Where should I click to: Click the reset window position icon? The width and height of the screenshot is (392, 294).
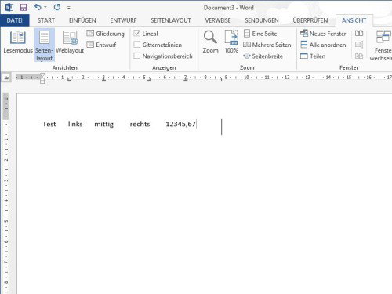tap(359, 56)
